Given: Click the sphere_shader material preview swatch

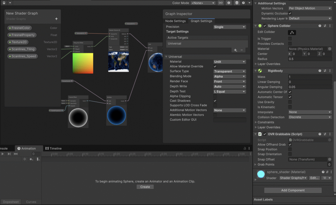Looking at the screenshot, I should 261,174.
